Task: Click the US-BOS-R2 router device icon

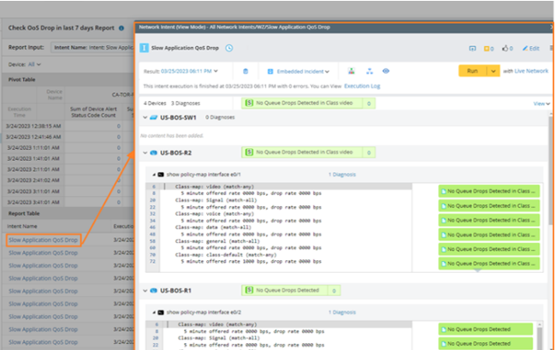Action: [153, 153]
